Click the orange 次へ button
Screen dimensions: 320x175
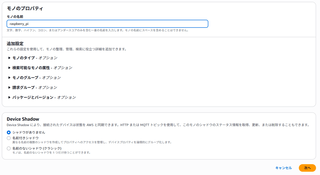307,168
